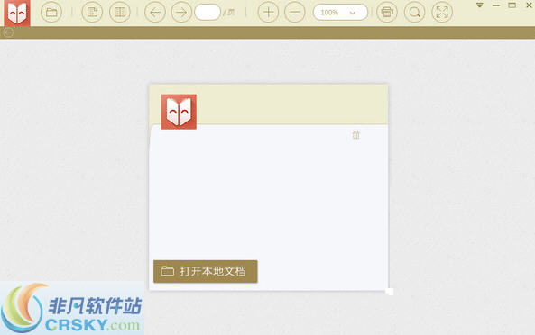This screenshot has width=535, height=335.
Task: Click the small circular back icon on brown bar
Action: coord(8,32)
